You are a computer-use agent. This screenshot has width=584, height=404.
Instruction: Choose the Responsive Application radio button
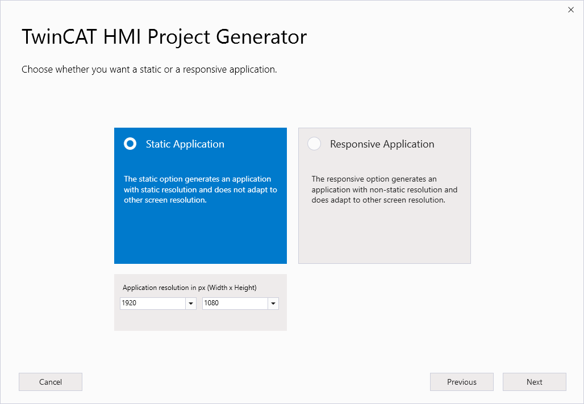314,144
